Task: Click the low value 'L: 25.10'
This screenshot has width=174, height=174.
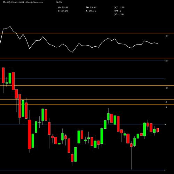Action: [x=91, y=11]
